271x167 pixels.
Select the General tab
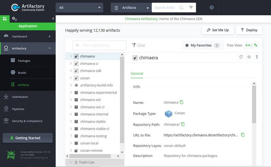[137, 73]
